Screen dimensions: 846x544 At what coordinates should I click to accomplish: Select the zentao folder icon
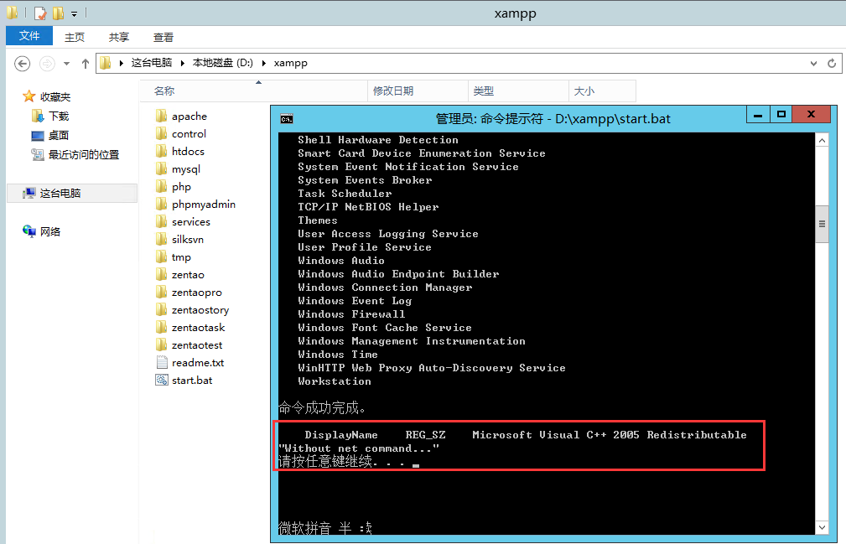pos(161,274)
